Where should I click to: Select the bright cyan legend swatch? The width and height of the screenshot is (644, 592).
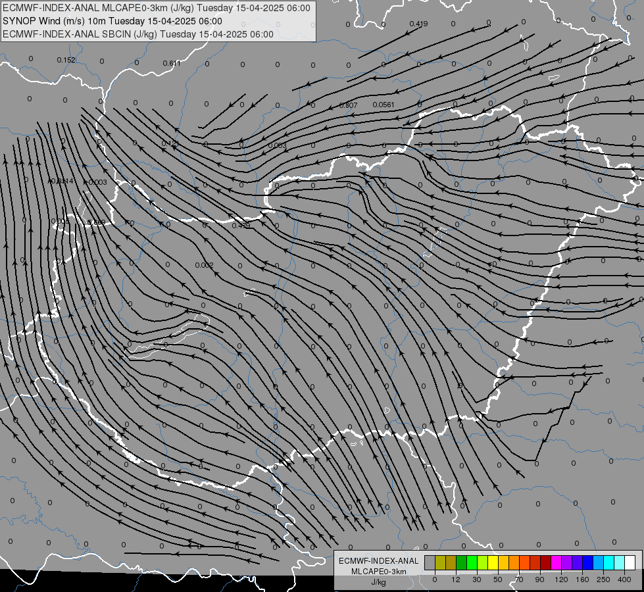[x=609, y=562]
